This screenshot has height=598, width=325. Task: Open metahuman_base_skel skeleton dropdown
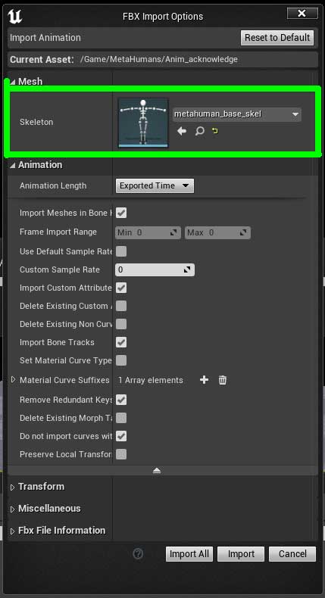coord(236,114)
